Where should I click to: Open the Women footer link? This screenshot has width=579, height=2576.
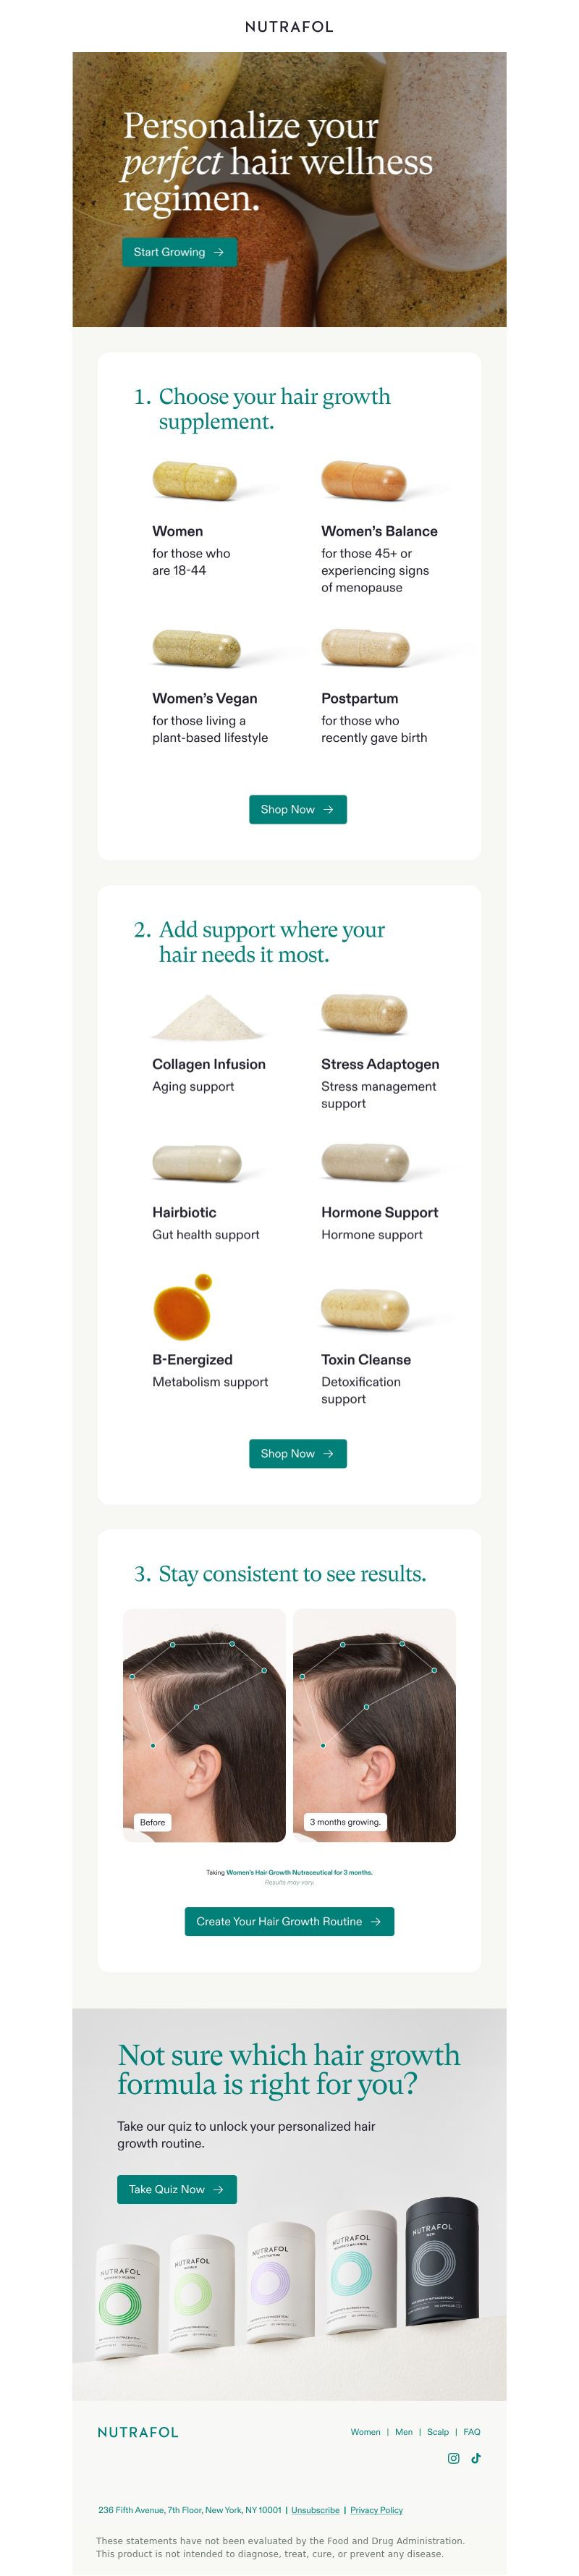pos(365,2431)
